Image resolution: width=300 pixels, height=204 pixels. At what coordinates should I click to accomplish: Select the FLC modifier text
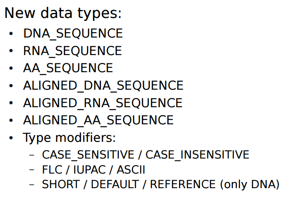click(x=52, y=170)
